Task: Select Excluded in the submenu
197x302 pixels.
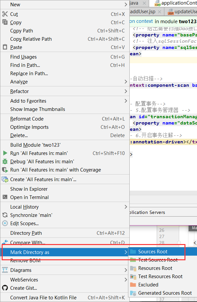Action: [163, 285]
